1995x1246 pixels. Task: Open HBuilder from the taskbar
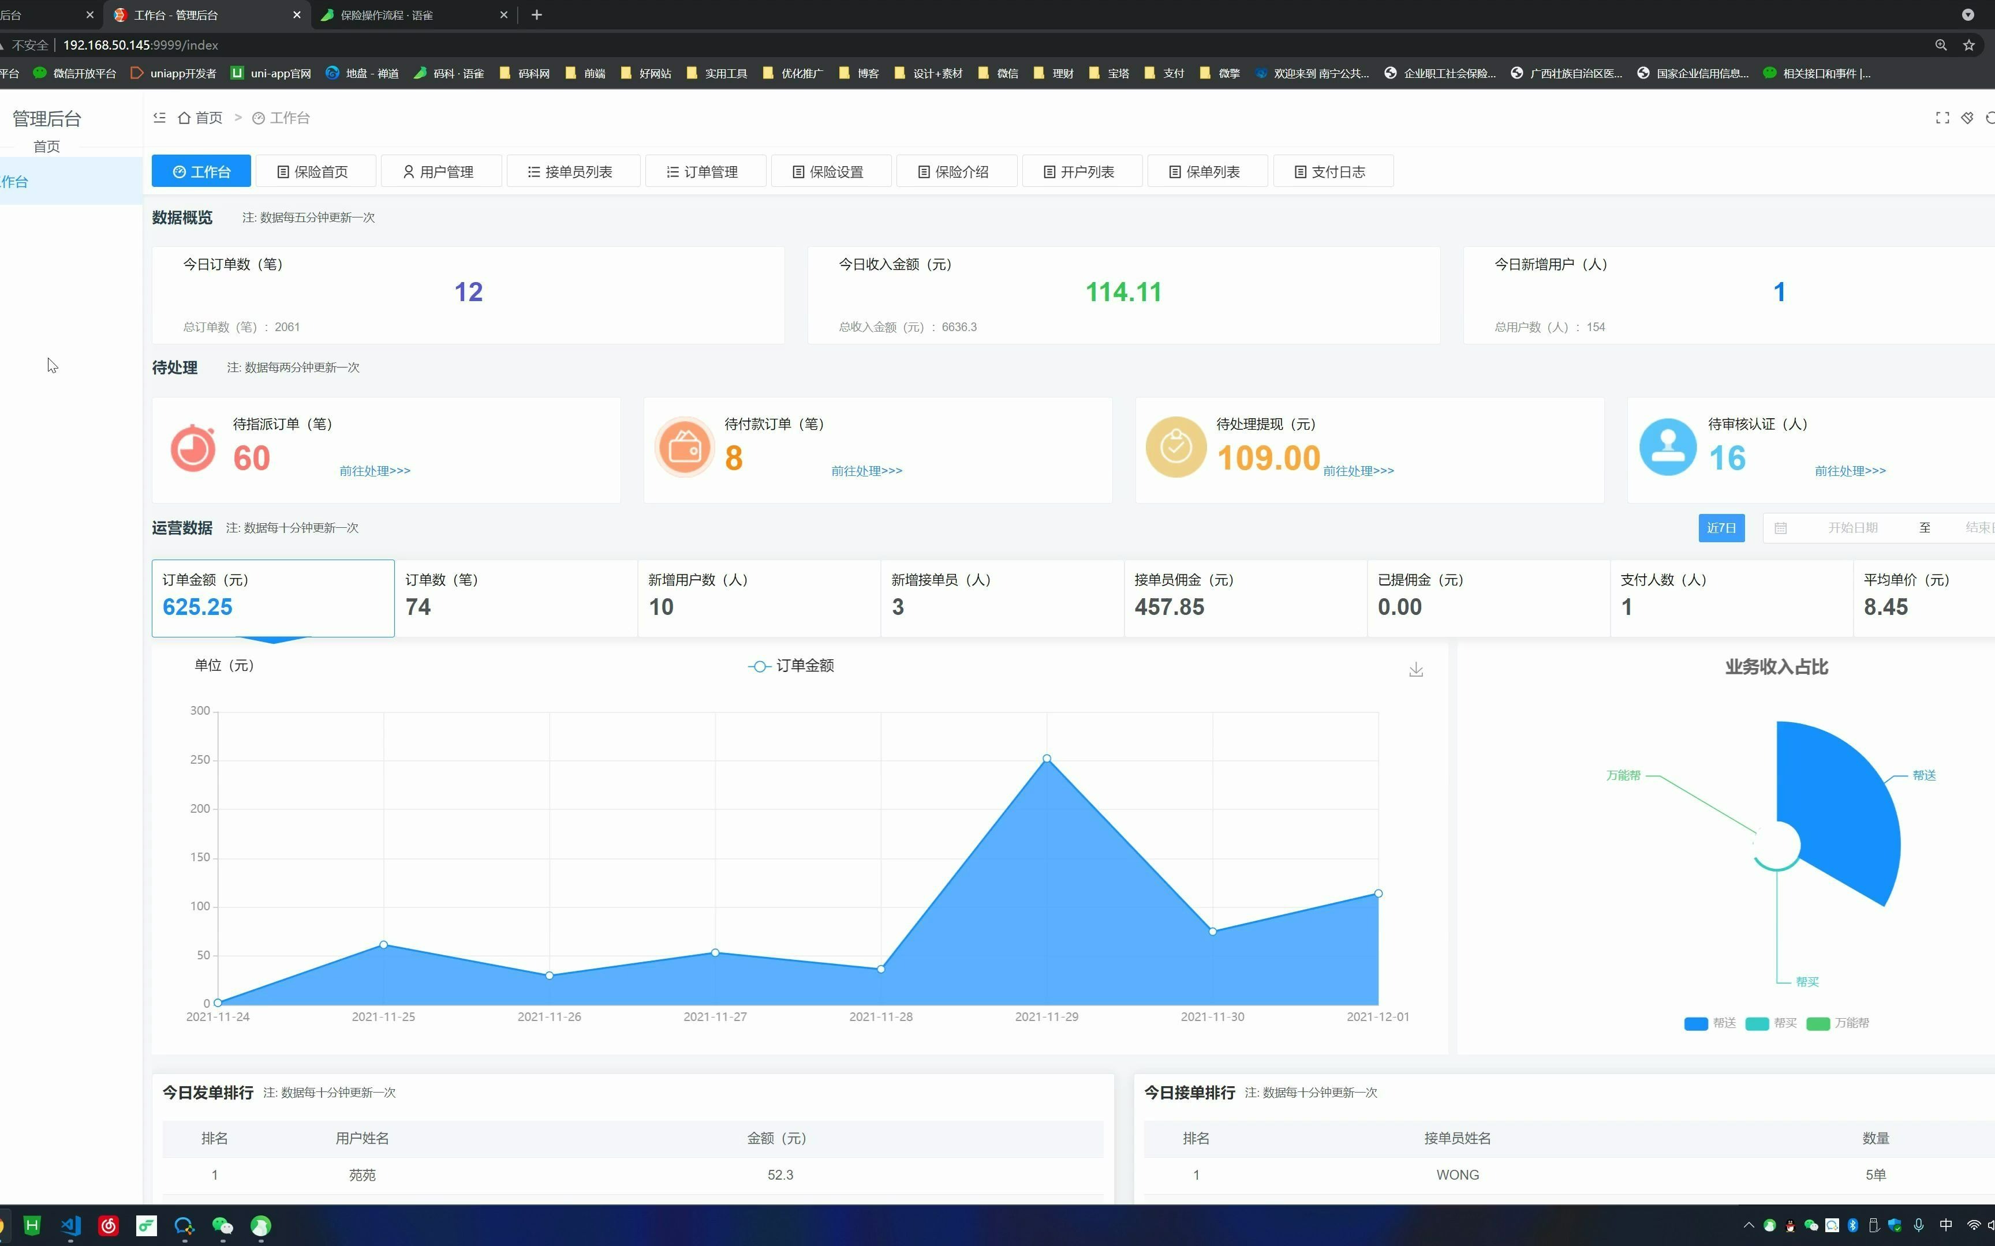pos(31,1225)
